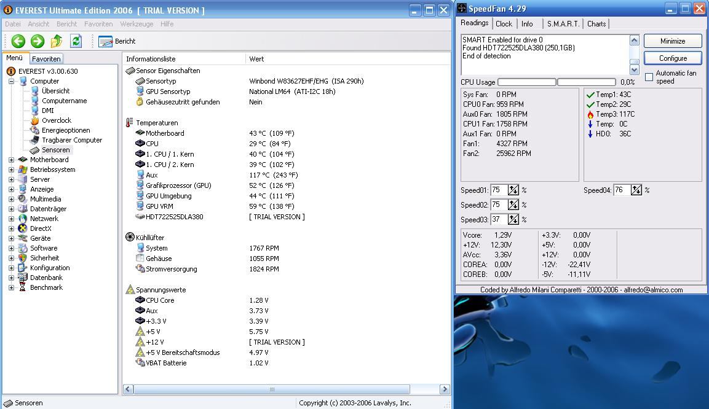The width and height of the screenshot is (709, 409).
Task: Refresh the sensor readings in EVEREST
Action: pyautogui.click(x=76, y=41)
